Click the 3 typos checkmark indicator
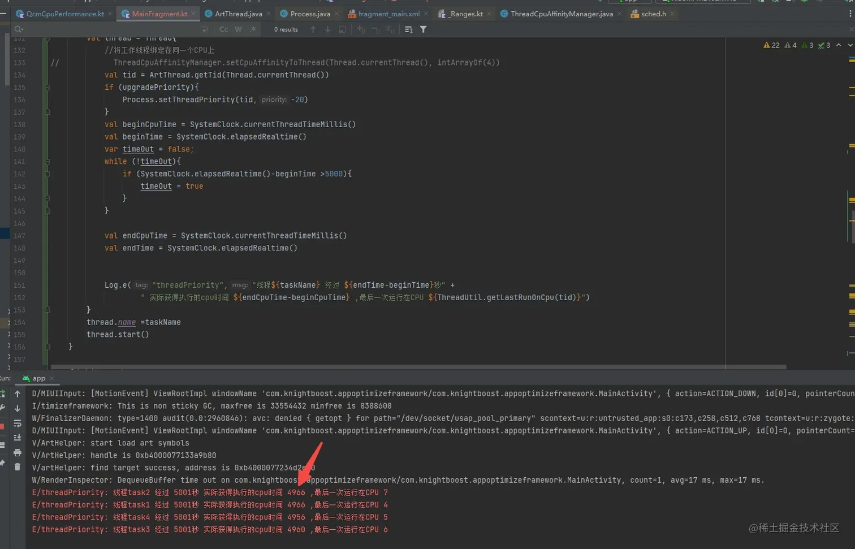The image size is (855, 549). pyautogui.click(x=824, y=45)
